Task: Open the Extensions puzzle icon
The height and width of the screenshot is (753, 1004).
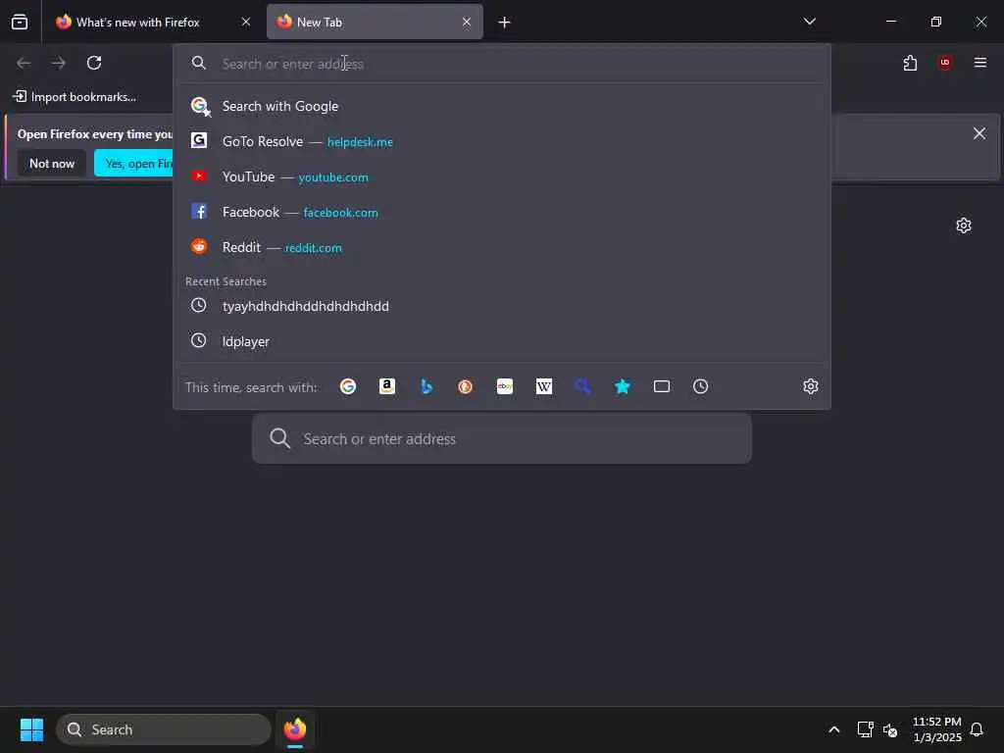Action: [x=910, y=63]
